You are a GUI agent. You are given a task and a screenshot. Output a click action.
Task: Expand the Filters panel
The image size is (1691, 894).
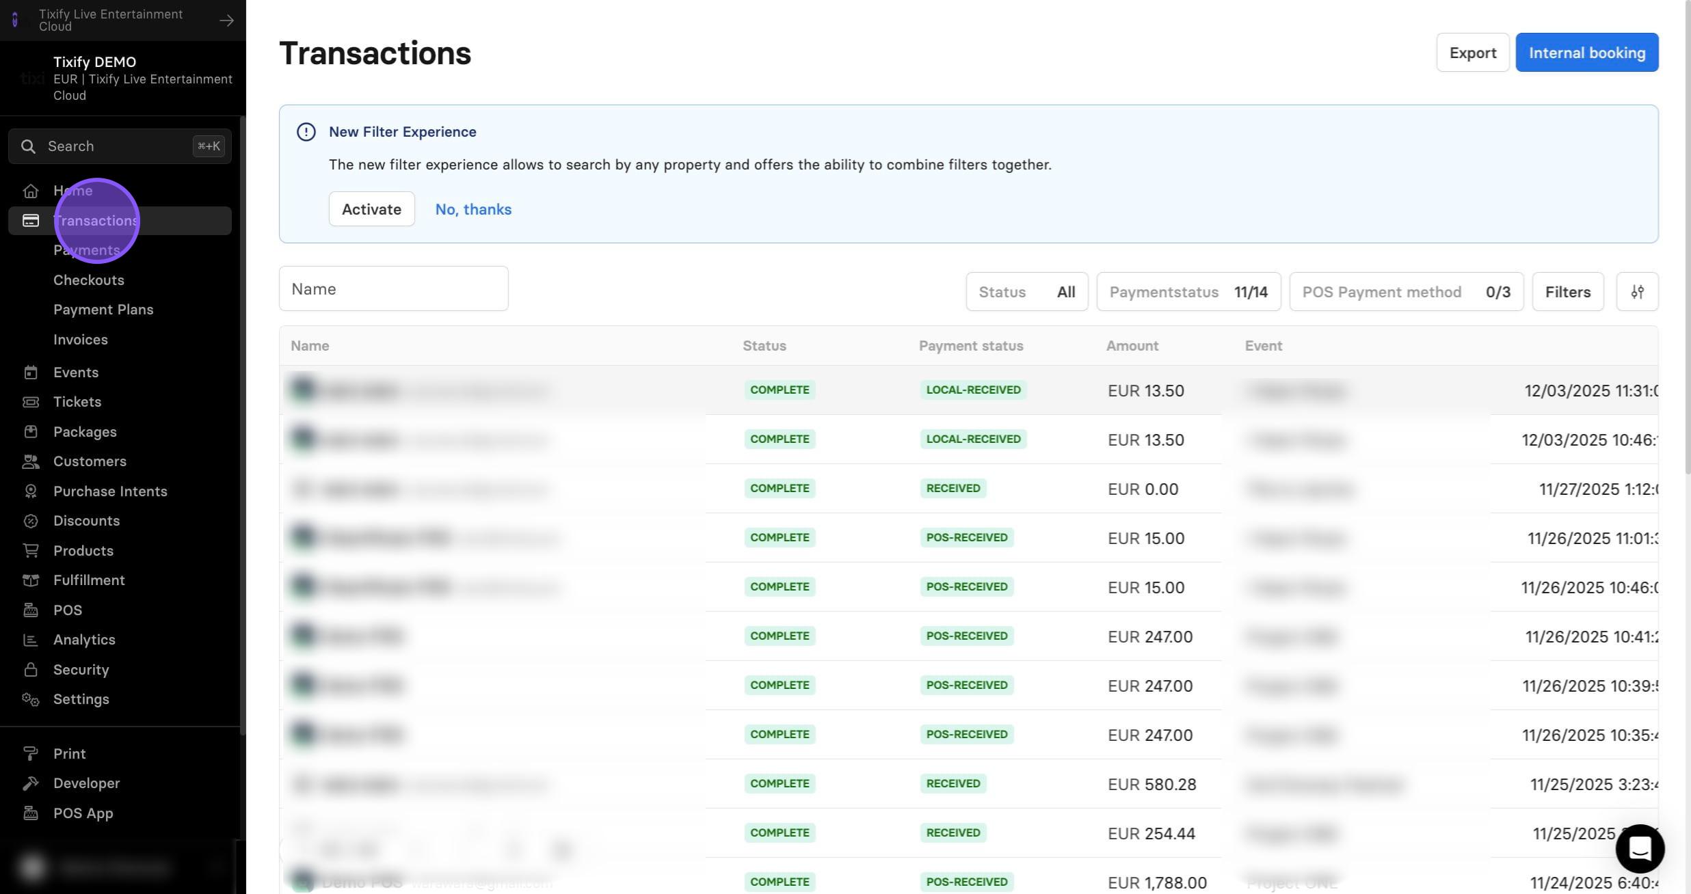point(1567,292)
